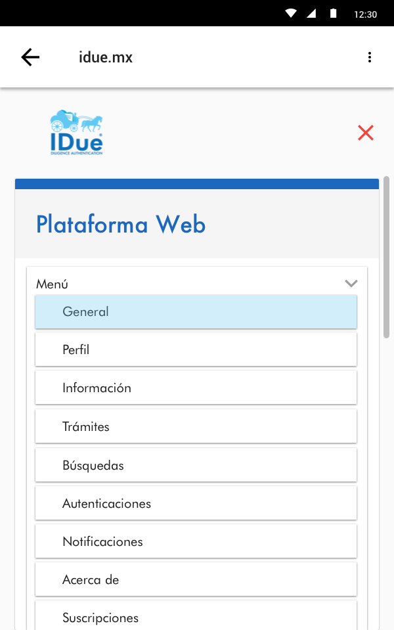Choose Notificaciones in the menu
Screen dimensions: 394x630
click(196, 541)
